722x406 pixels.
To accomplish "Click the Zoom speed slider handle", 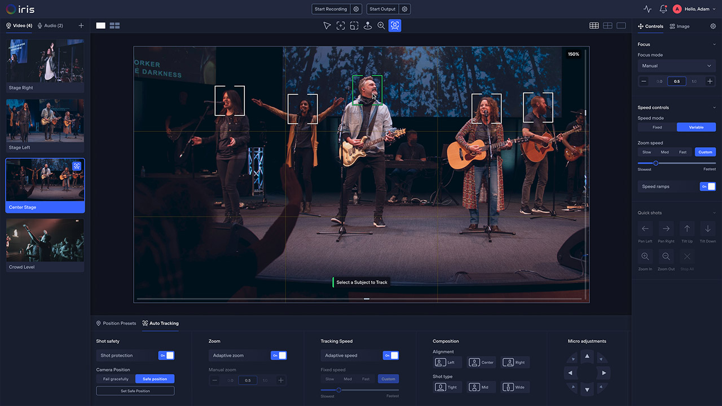I will click(x=656, y=163).
